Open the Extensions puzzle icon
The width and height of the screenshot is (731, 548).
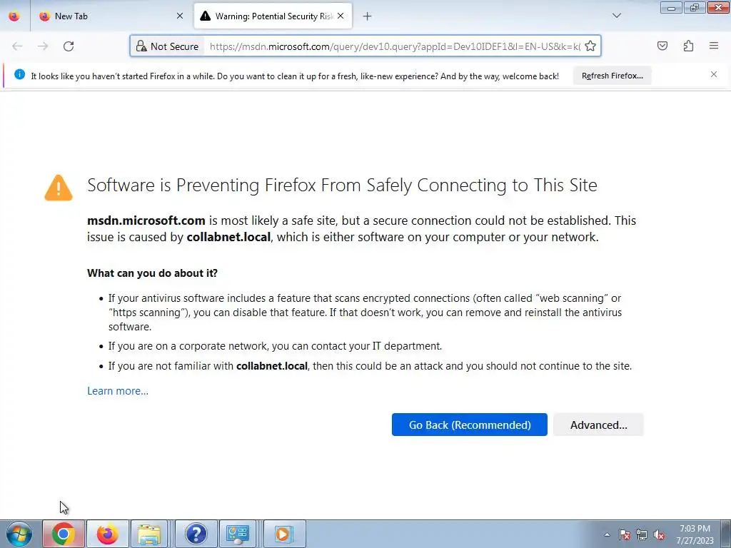(x=689, y=46)
